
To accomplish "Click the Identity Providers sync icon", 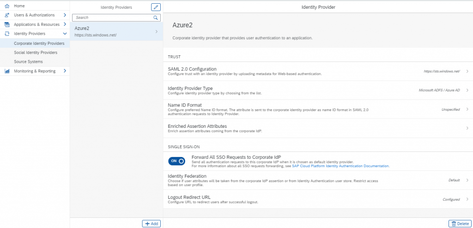I will pos(7,34).
